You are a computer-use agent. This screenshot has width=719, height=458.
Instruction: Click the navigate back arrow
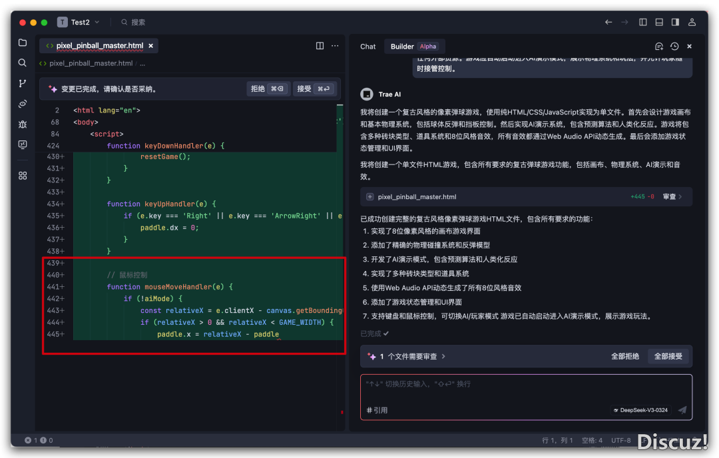click(x=608, y=22)
